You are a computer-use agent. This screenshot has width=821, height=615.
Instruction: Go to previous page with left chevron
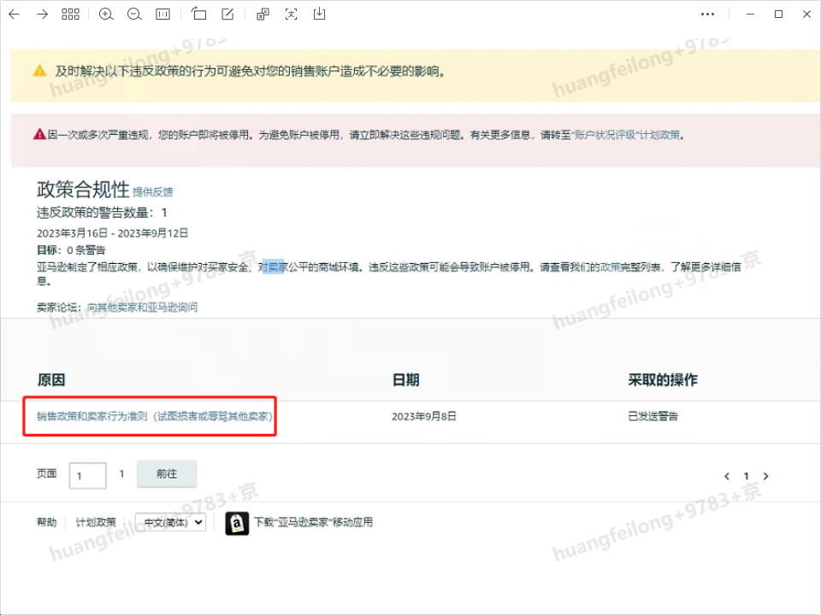point(727,476)
